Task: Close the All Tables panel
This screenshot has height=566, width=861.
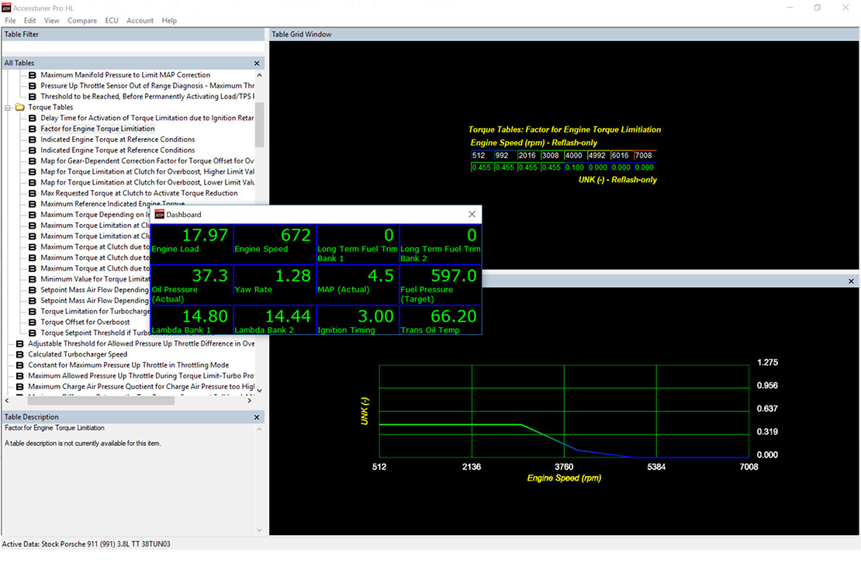Action: pyautogui.click(x=257, y=63)
